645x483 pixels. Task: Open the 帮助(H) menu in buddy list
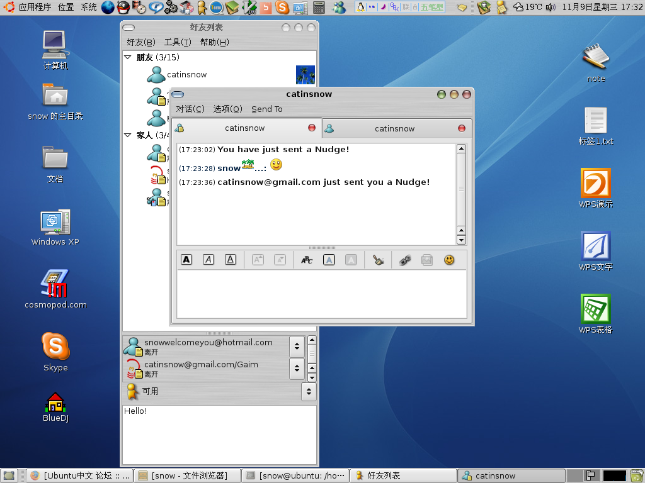pyautogui.click(x=214, y=42)
